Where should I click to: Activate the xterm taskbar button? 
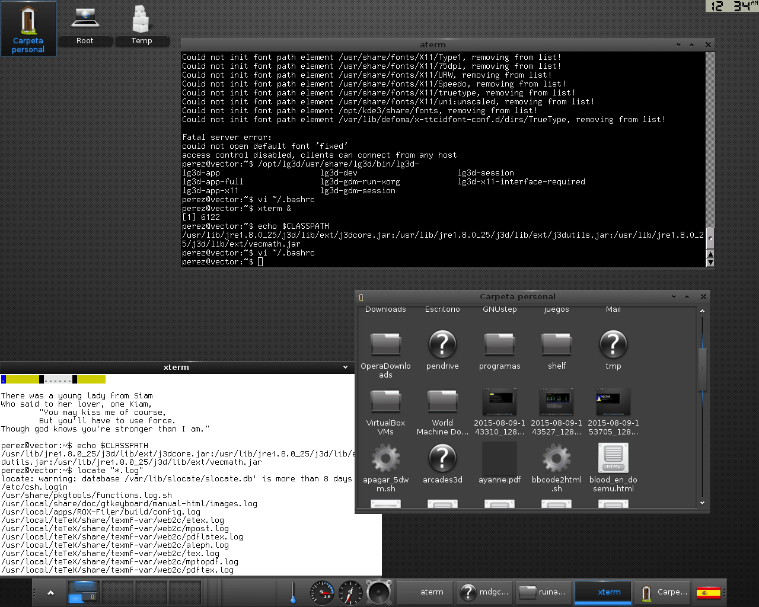(x=602, y=592)
